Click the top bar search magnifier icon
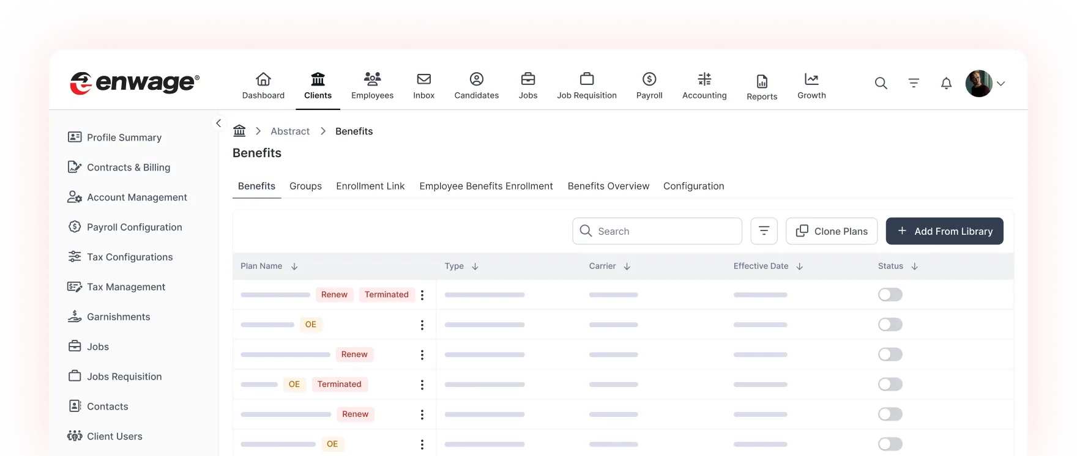This screenshot has width=1077, height=456. 881,83
